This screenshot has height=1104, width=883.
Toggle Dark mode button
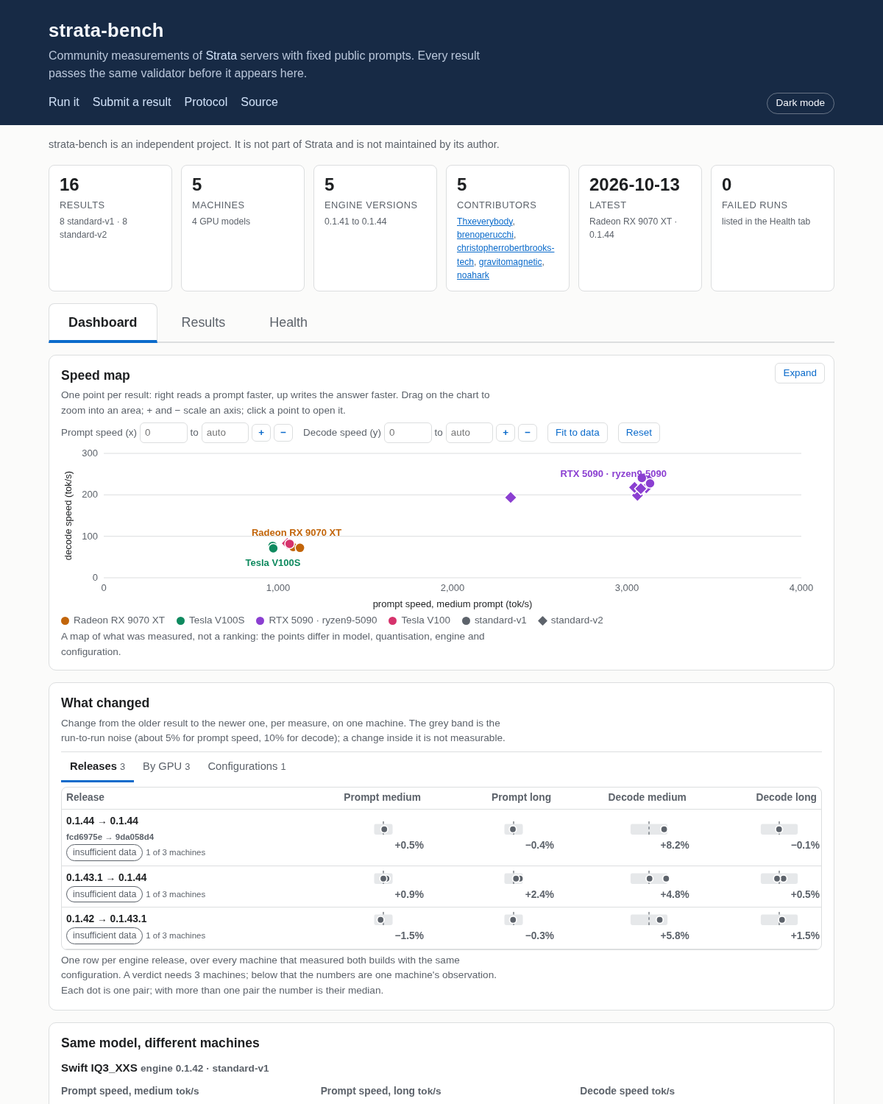pyautogui.click(x=800, y=103)
